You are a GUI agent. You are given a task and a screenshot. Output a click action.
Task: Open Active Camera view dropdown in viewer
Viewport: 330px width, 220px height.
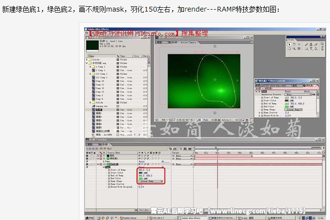(x=229, y=120)
